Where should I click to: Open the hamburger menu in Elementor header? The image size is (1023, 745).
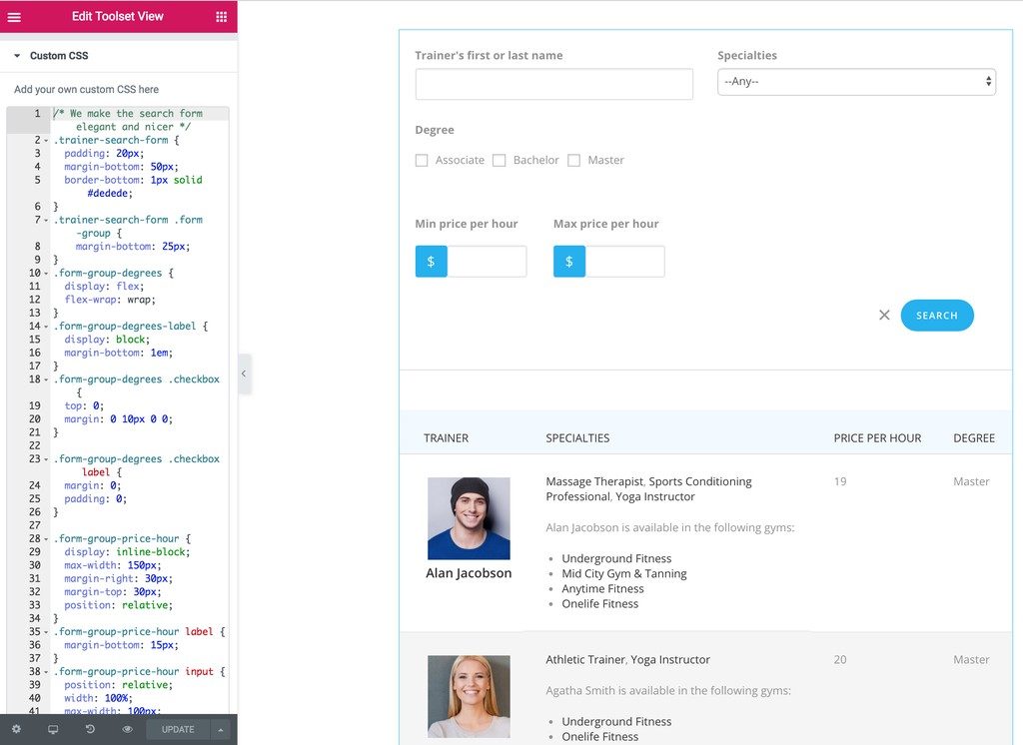(14, 17)
